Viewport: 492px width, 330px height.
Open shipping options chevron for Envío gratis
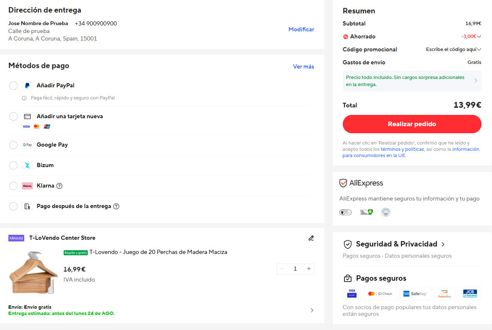[311, 310]
